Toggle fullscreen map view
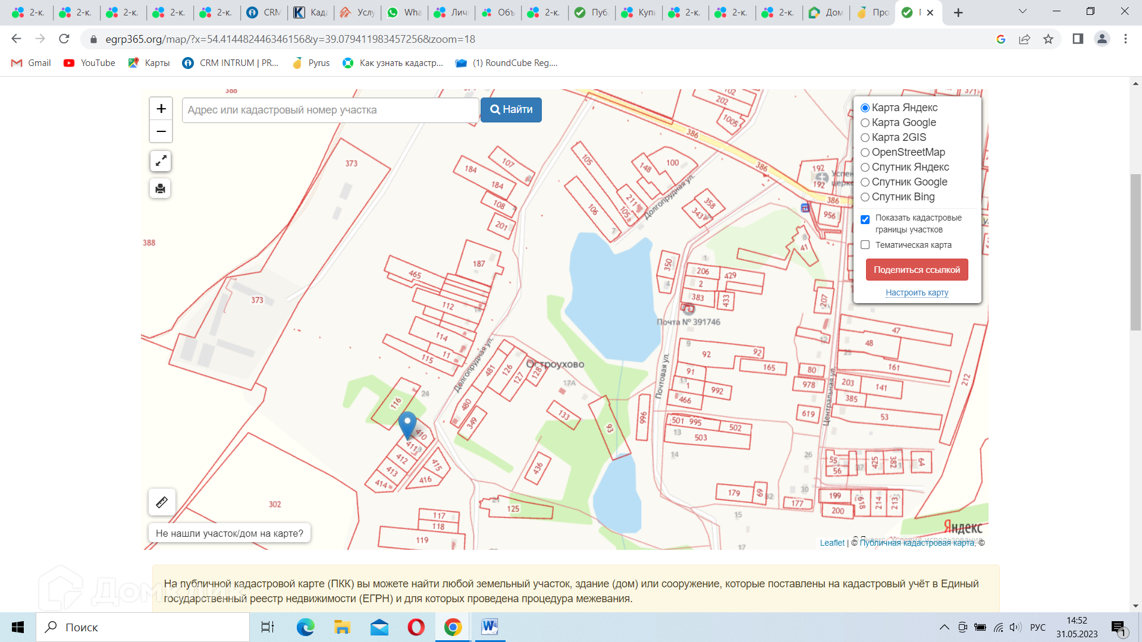1142x642 pixels. [x=161, y=161]
